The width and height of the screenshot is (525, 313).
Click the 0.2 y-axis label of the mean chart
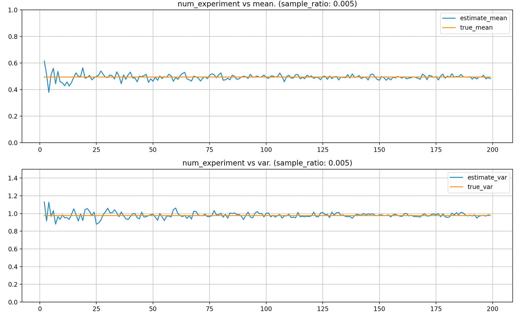(13, 116)
